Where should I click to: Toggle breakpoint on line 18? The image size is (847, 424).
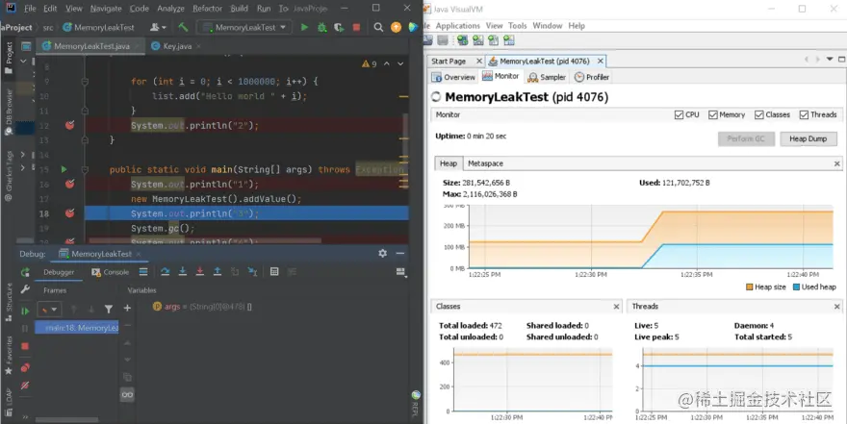(69, 213)
